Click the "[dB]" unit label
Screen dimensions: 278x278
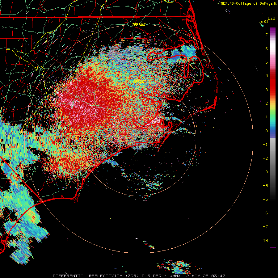[263, 21]
